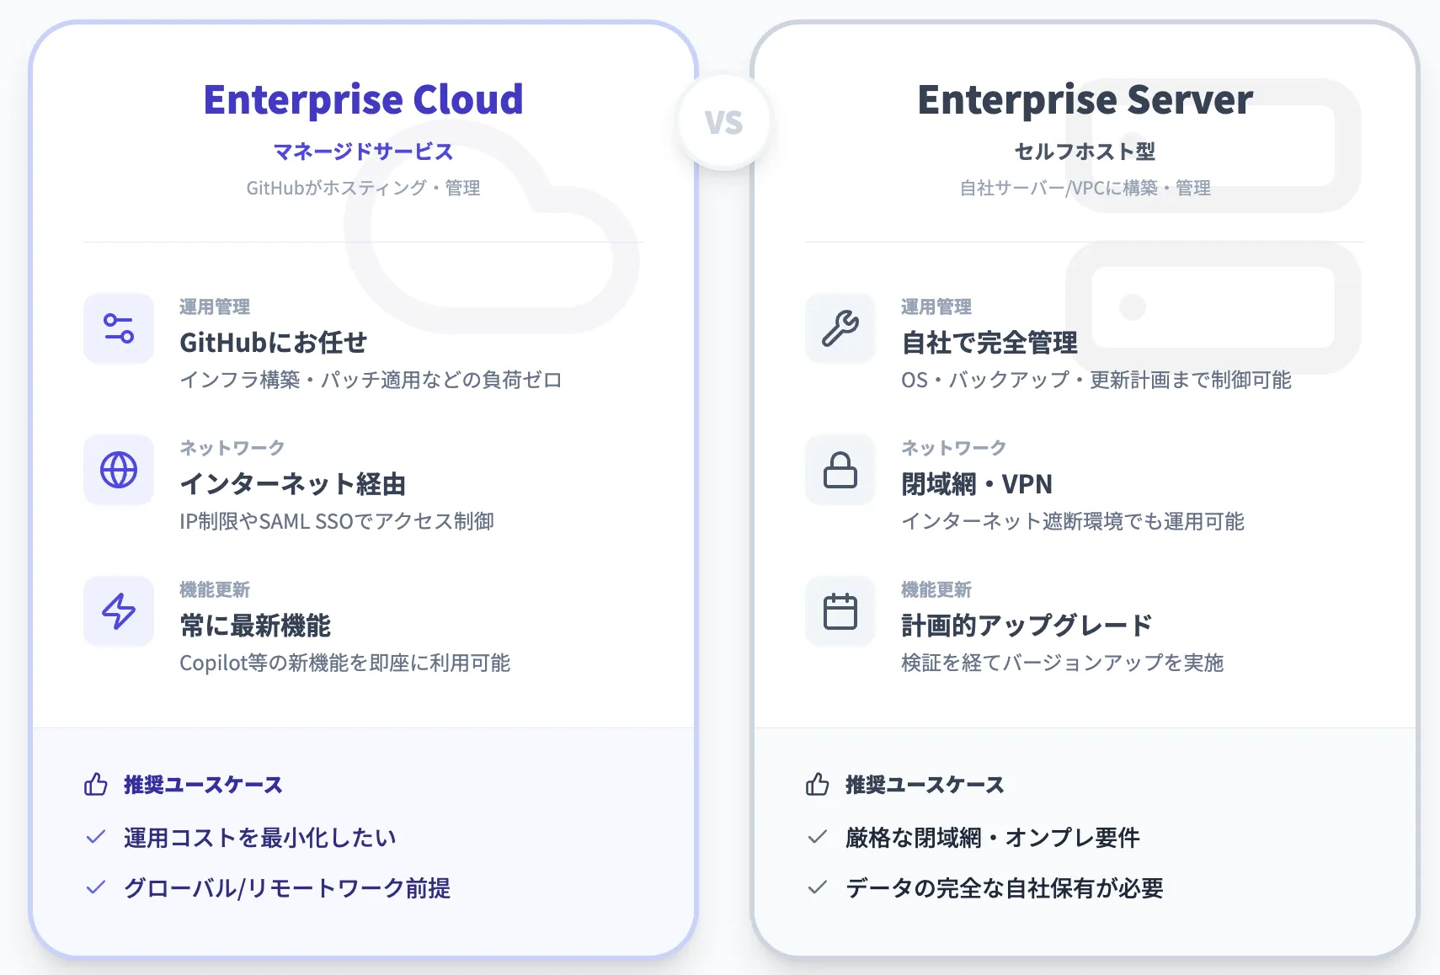This screenshot has height=975, width=1440.
Task: Click the マネージドサービス label link
Action: tap(363, 152)
